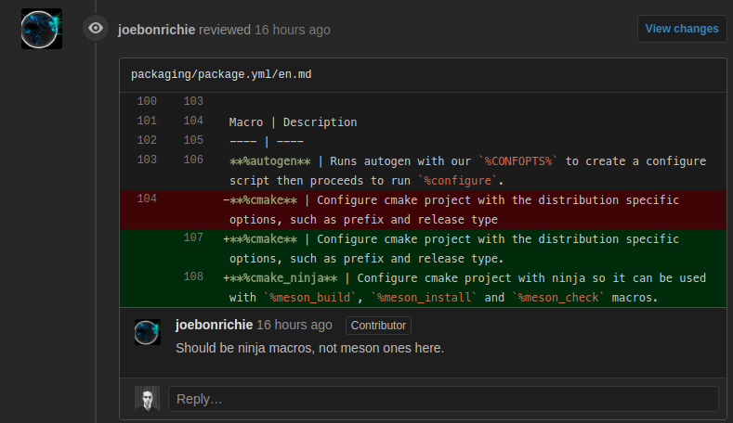Click the comment's '16 hours ago' timestamp

click(295, 325)
